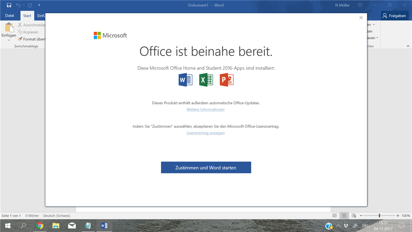412x232 pixels.
Task: Click the taskbar clock and date
Action: pos(383,226)
